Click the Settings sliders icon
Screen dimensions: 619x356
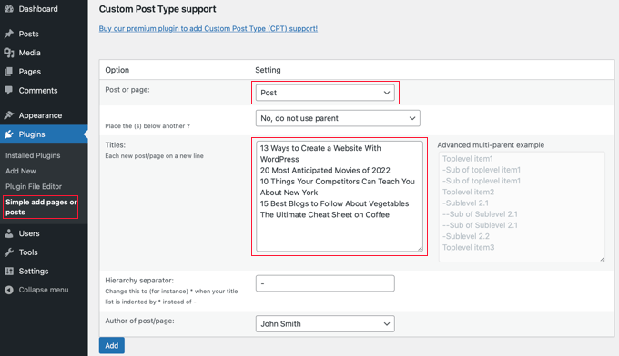click(x=9, y=272)
